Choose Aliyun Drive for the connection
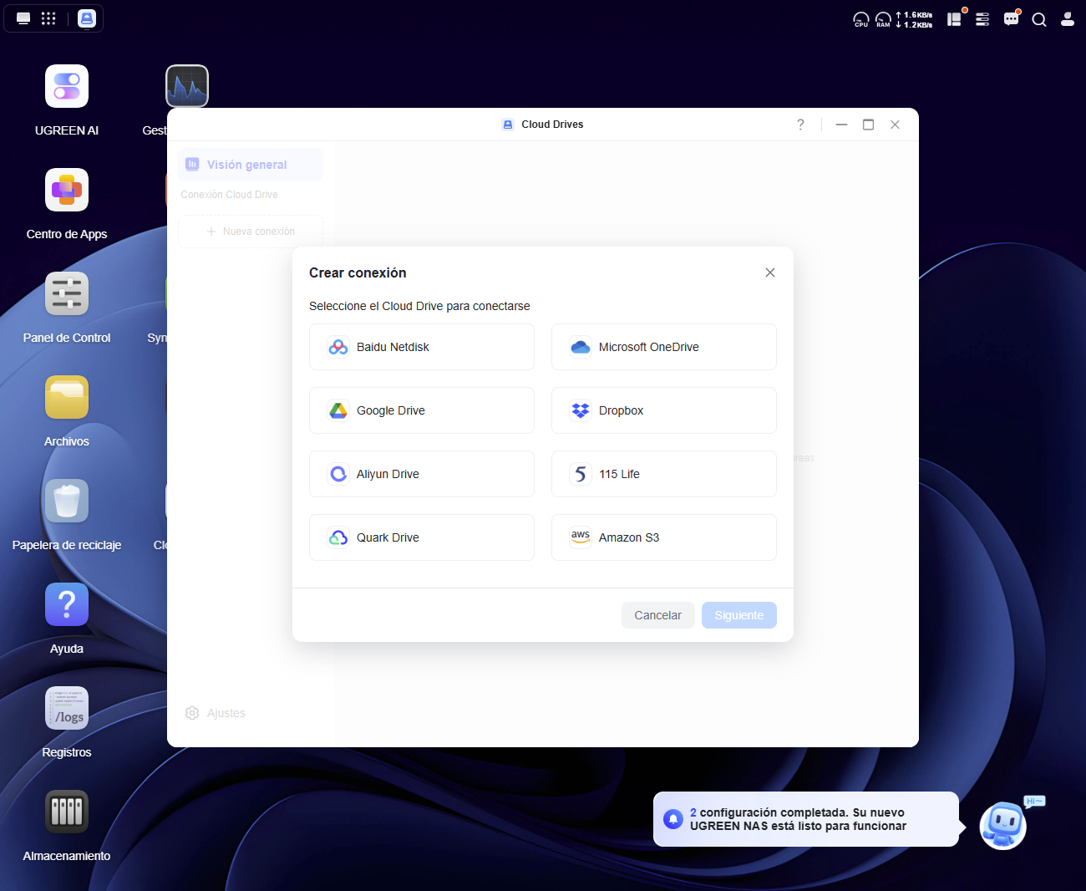This screenshot has width=1086, height=891. 422,474
